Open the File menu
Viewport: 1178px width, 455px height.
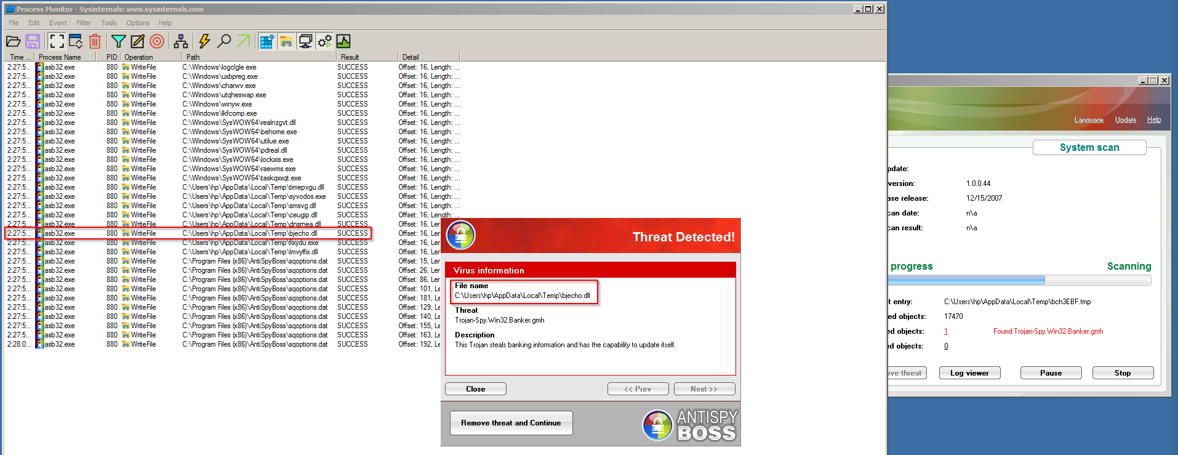(14, 23)
